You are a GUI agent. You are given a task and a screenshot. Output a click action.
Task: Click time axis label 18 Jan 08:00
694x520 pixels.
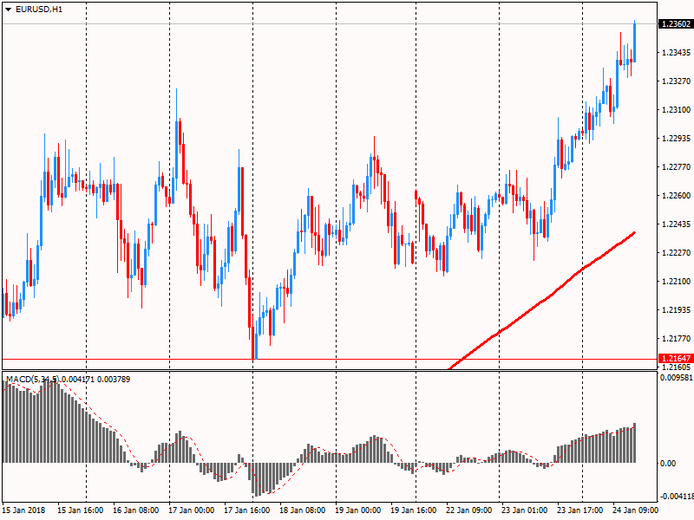pyautogui.click(x=302, y=510)
